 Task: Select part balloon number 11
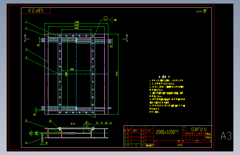(x=111, y=123)
